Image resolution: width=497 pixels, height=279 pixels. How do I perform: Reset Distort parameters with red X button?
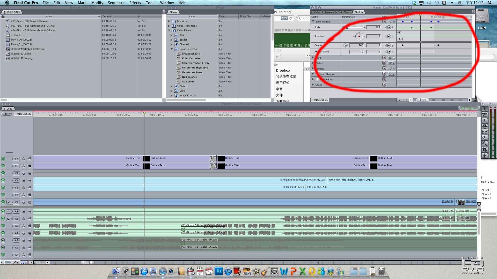pos(384,63)
